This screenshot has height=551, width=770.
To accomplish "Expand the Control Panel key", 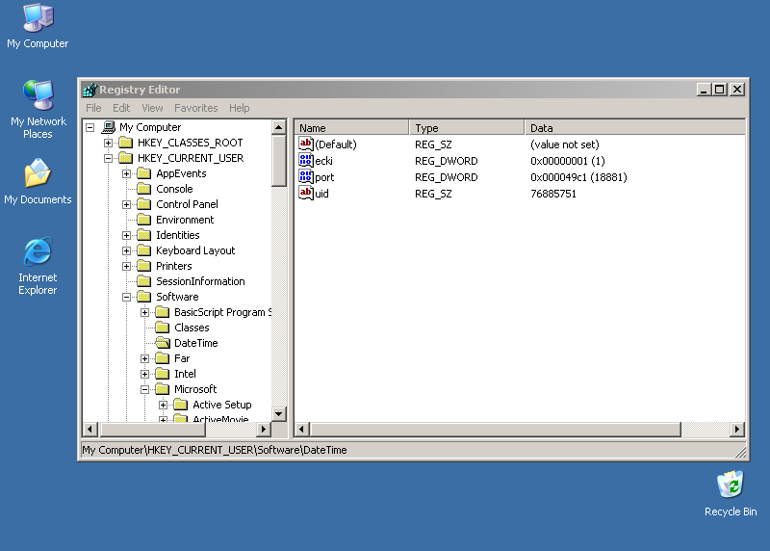I will (127, 204).
